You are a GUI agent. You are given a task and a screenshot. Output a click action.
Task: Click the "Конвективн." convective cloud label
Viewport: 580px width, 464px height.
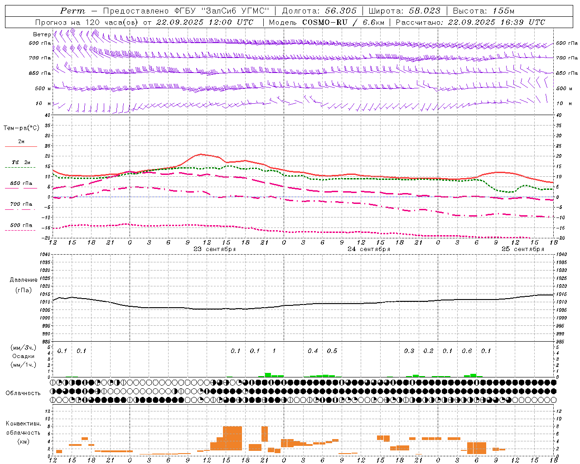23,424
